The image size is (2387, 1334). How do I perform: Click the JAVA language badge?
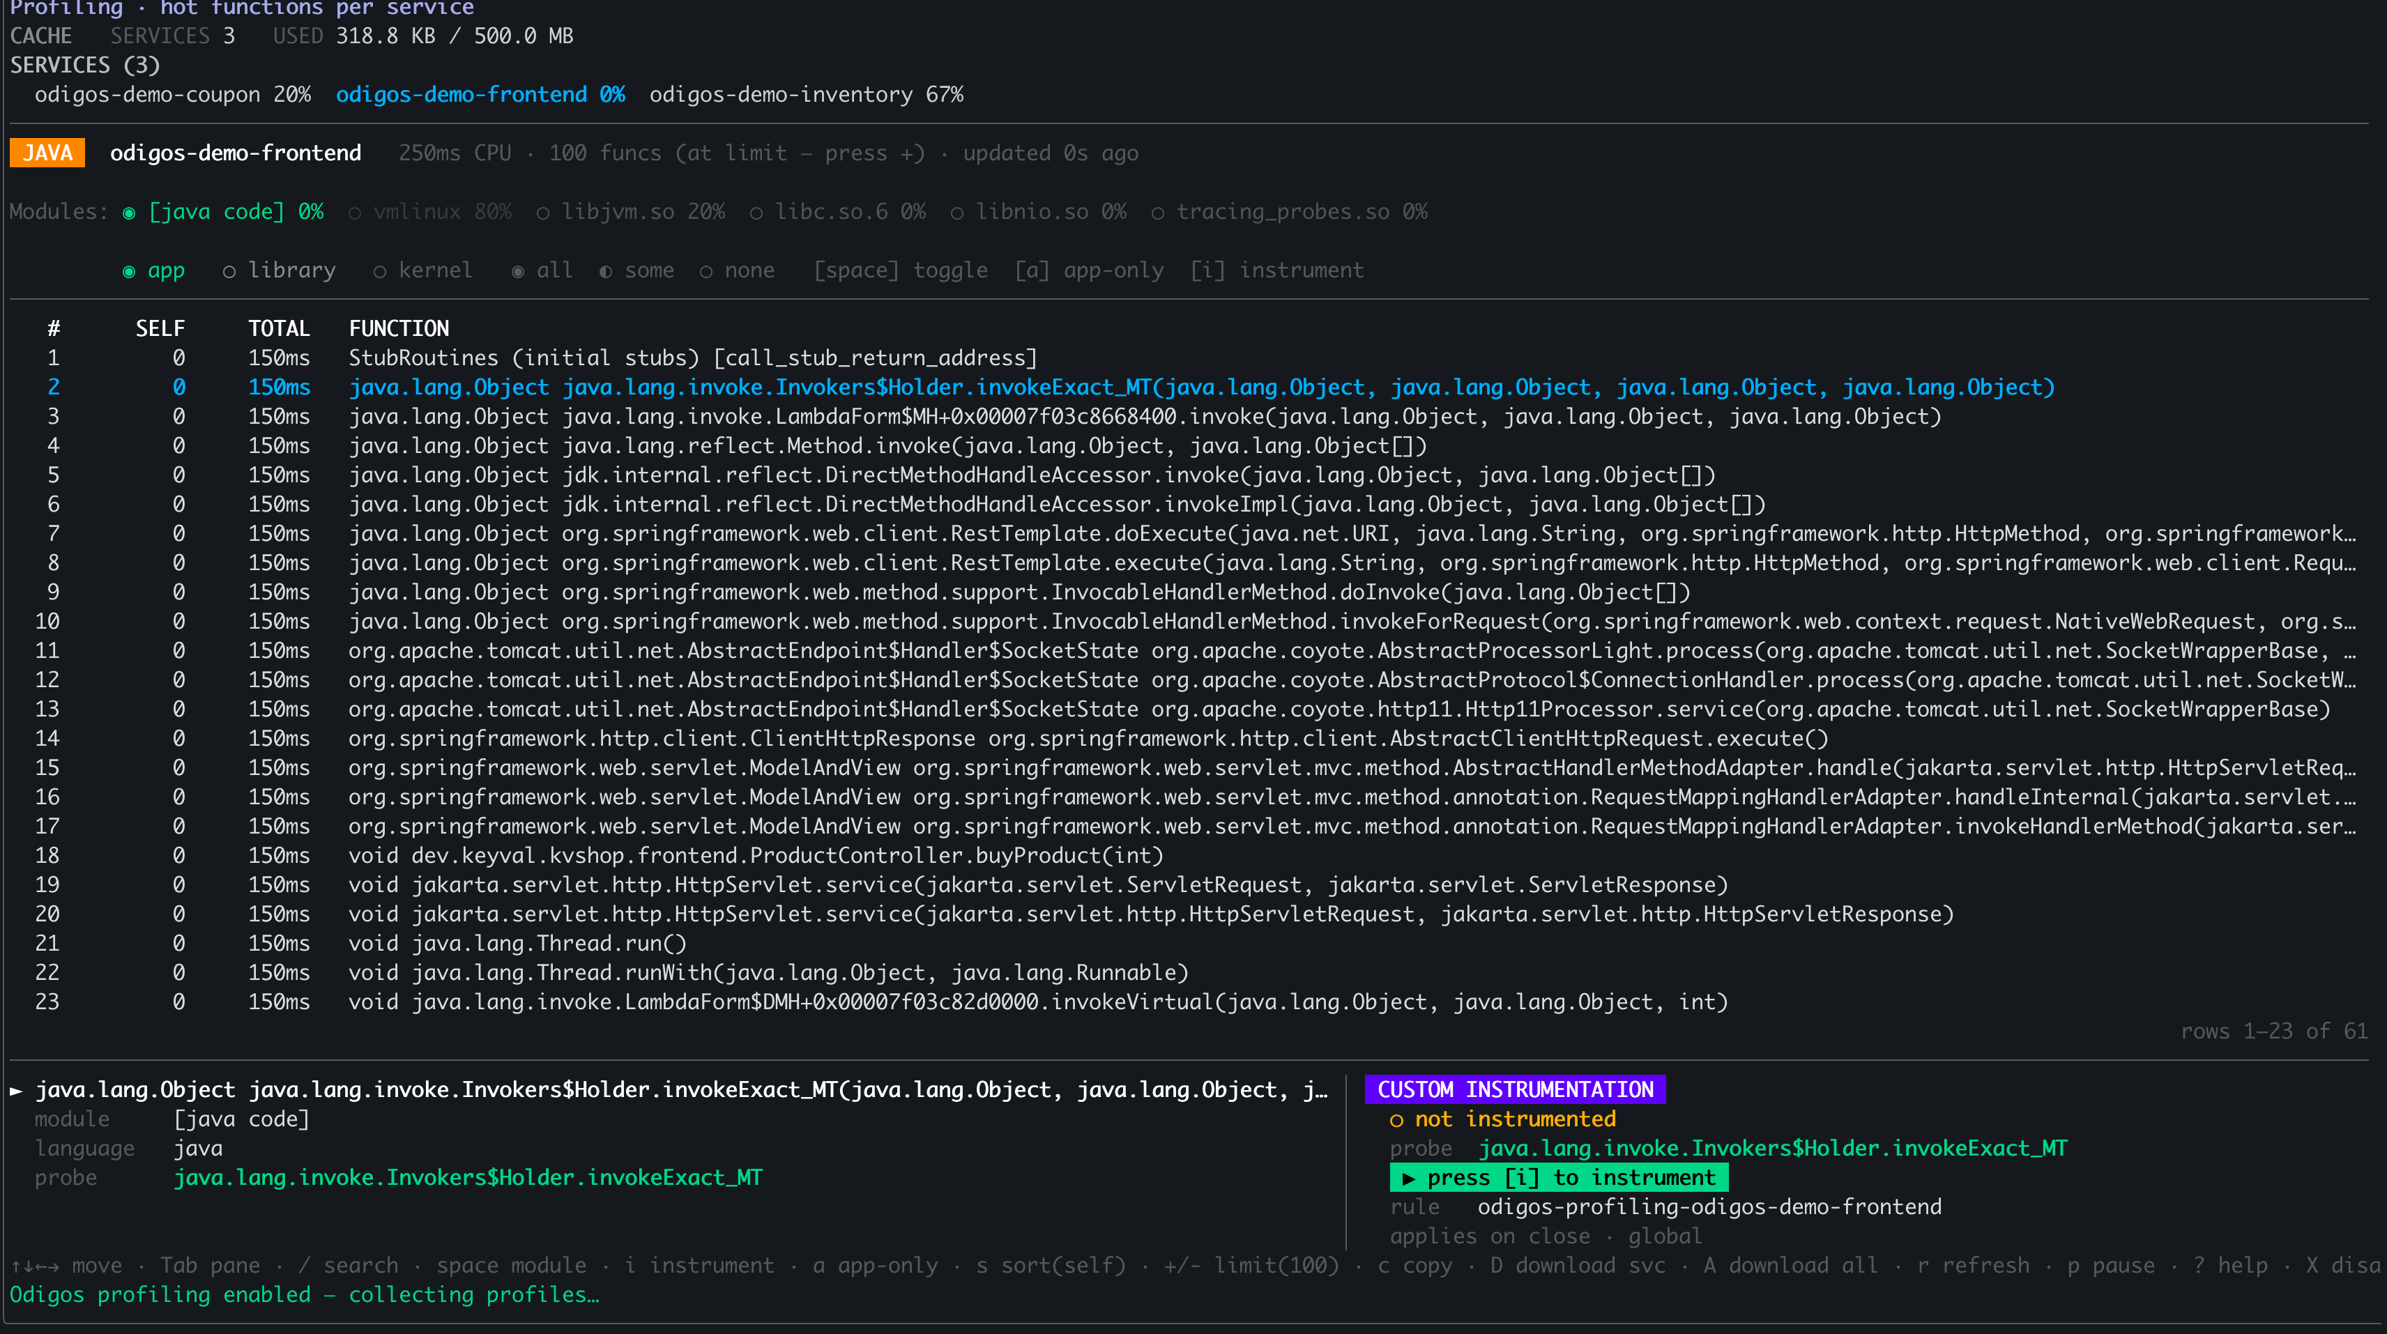click(47, 153)
